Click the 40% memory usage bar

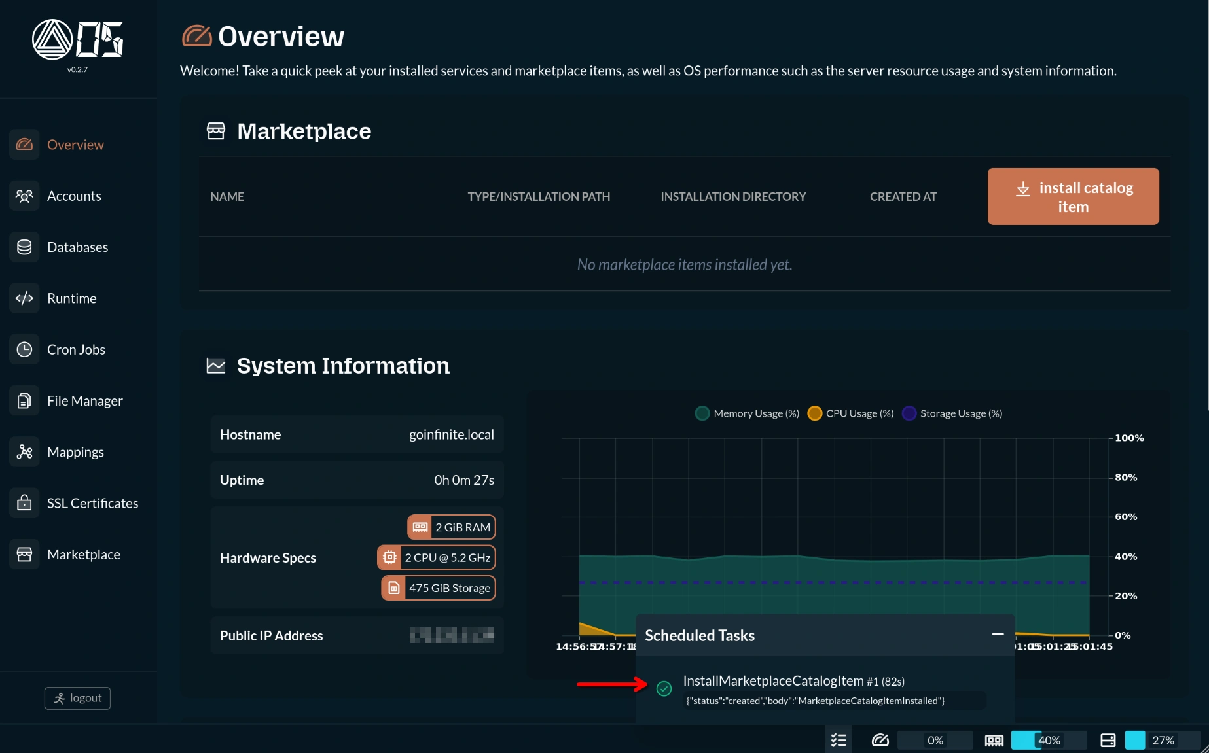point(1049,740)
